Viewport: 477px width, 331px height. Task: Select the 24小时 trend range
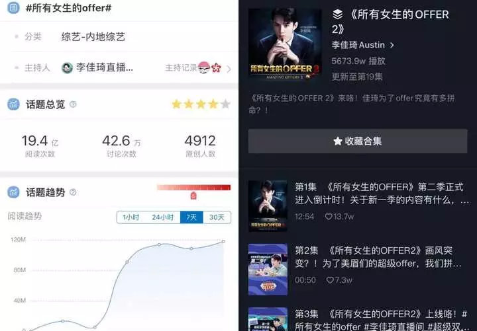coord(162,217)
